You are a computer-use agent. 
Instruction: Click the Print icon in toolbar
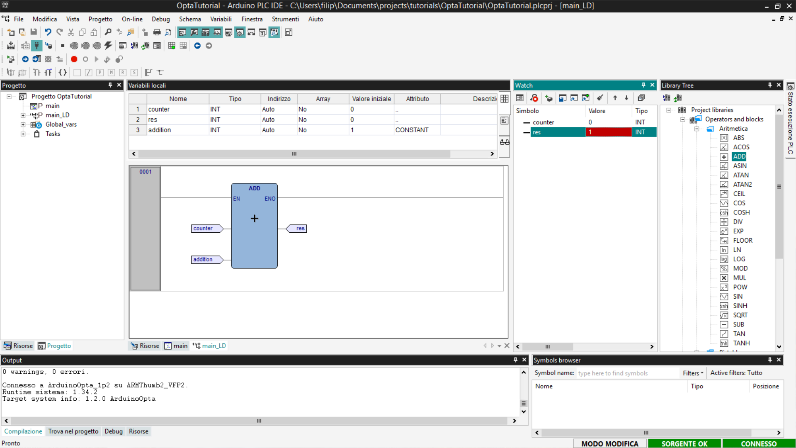coord(157,32)
